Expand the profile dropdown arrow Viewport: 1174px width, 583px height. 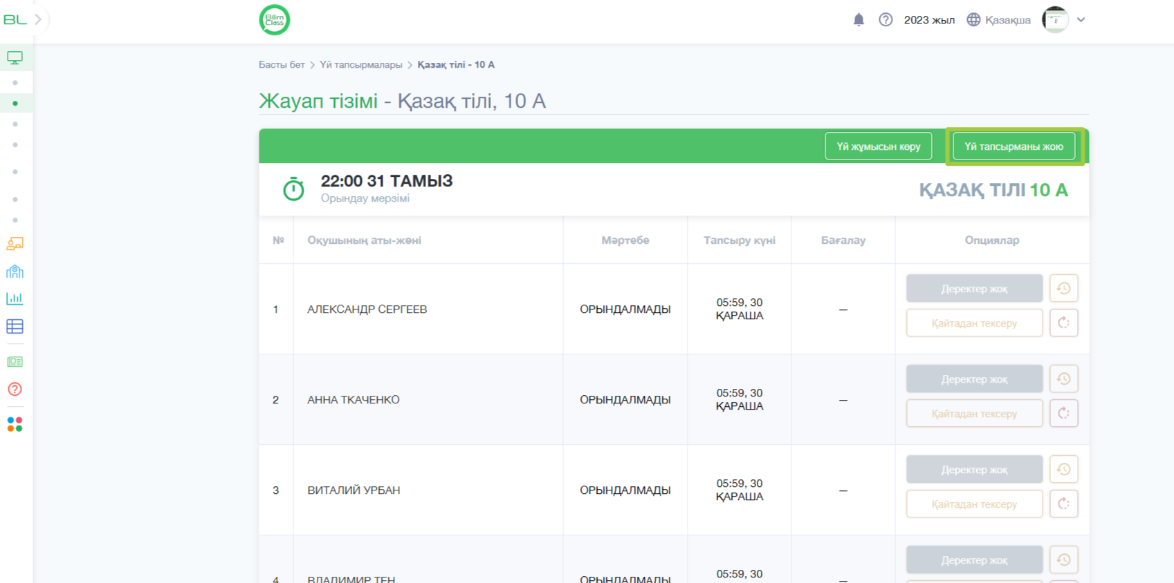[x=1081, y=20]
